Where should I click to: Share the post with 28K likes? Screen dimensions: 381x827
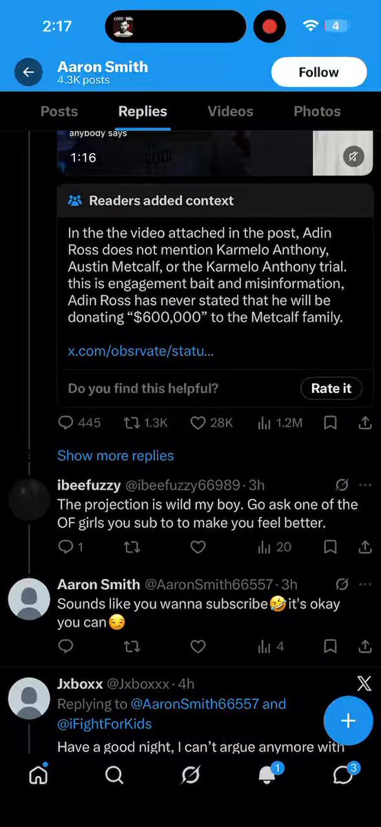coord(366,422)
